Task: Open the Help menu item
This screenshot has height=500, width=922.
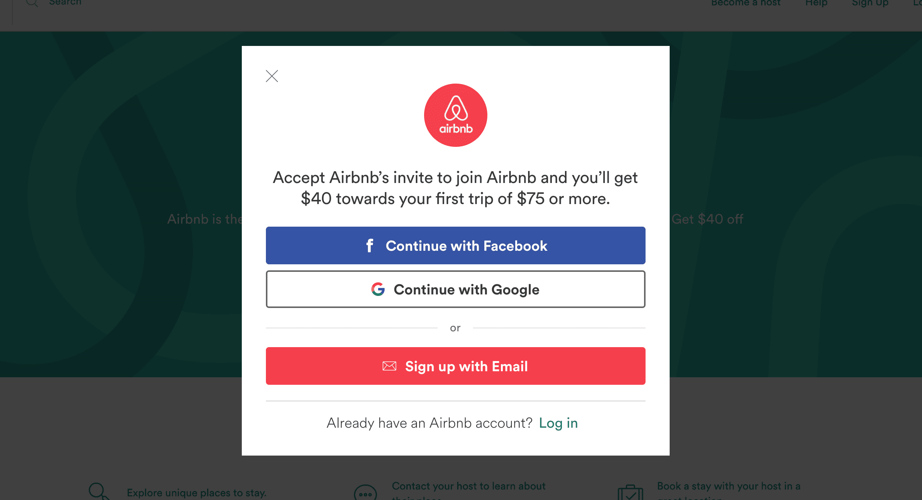Action: [x=816, y=3]
